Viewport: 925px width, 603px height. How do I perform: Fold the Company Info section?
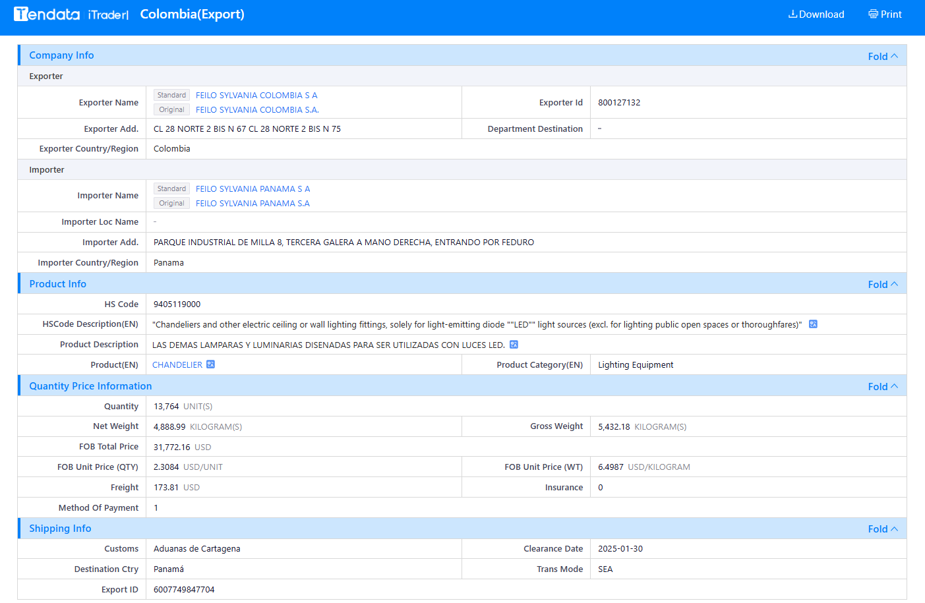pos(883,57)
